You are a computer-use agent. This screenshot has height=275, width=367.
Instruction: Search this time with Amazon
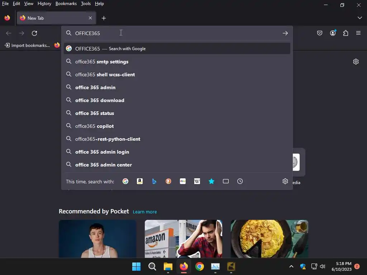pyautogui.click(x=140, y=181)
